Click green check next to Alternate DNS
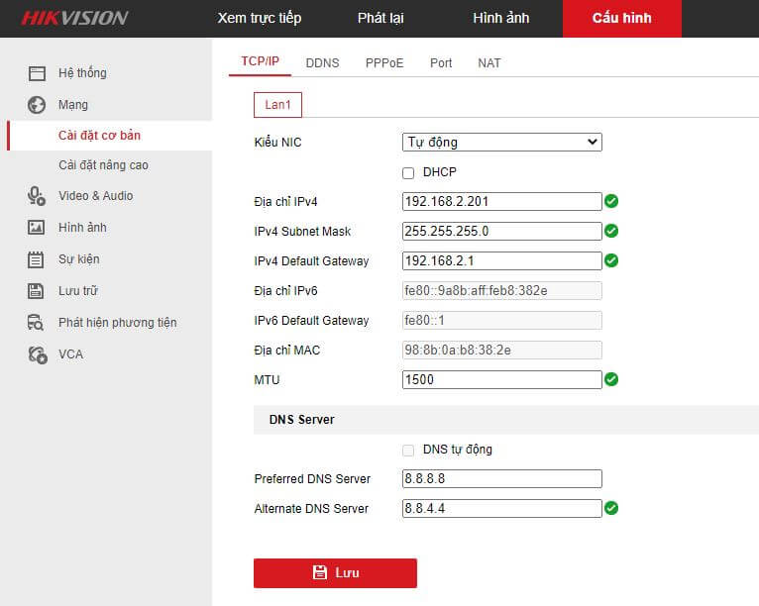 611,508
